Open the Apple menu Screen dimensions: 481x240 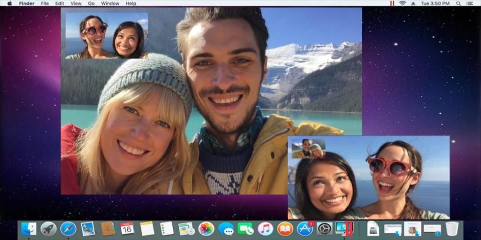(9, 3)
